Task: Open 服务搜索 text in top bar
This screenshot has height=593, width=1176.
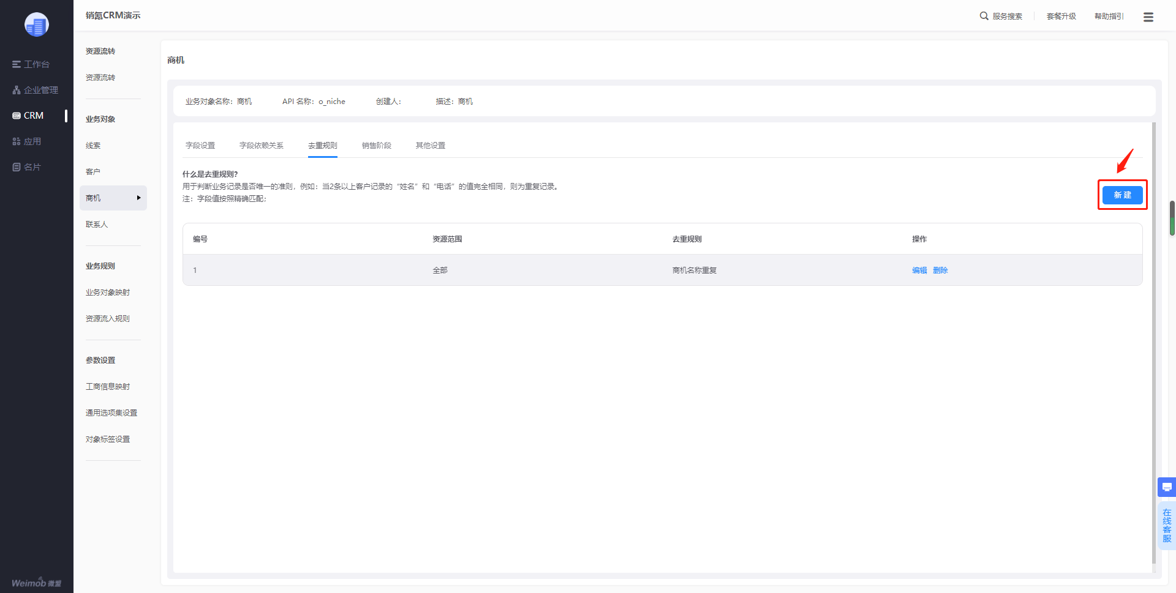Action: pos(1008,17)
